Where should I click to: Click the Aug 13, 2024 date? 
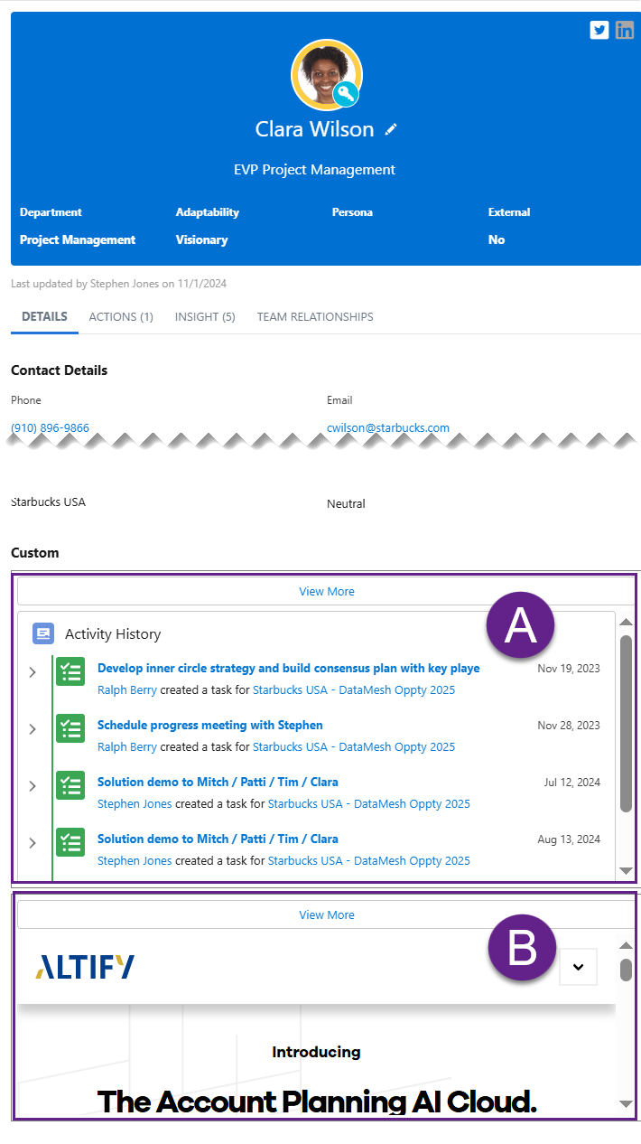click(x=569, y=839)
